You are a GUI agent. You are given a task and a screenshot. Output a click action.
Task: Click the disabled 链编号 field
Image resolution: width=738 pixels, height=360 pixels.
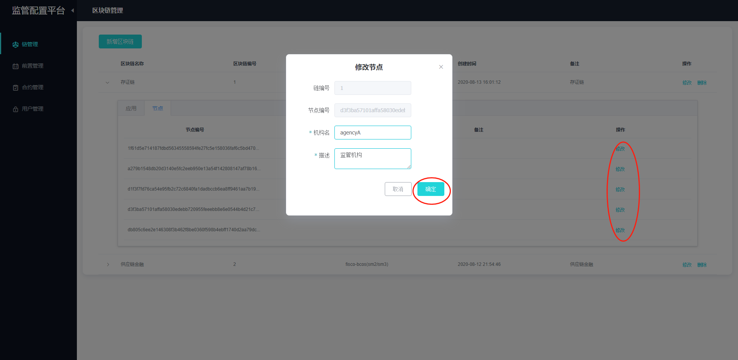[x=373, y=88]
